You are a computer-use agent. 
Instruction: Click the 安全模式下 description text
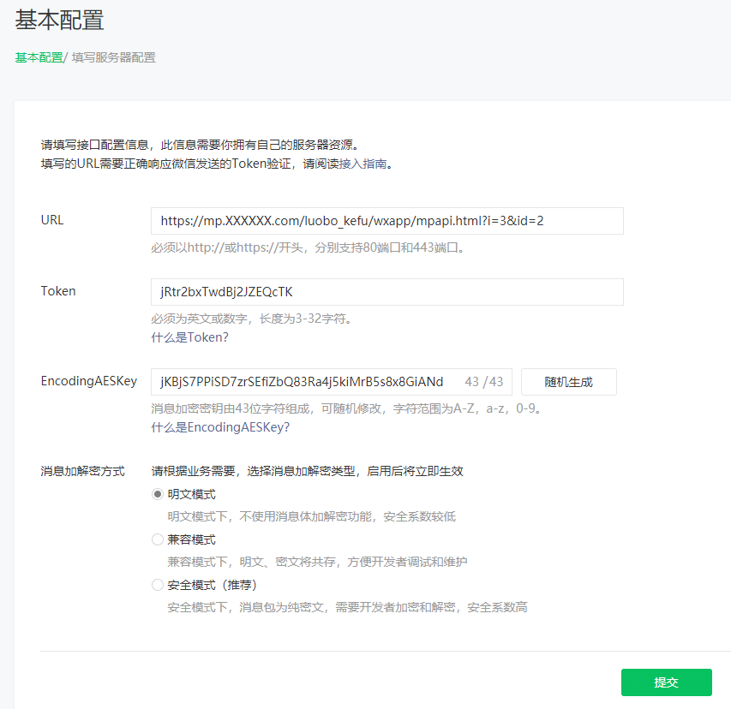pyautogui.click(x=347, y=607)
